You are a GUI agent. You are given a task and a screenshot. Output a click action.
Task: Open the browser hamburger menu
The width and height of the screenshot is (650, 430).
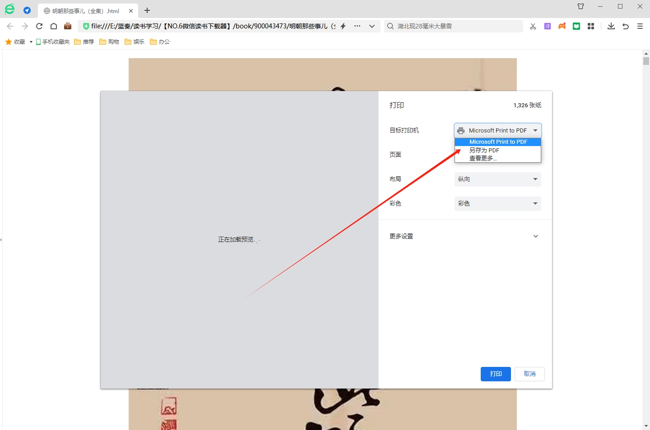coord(640,26)
